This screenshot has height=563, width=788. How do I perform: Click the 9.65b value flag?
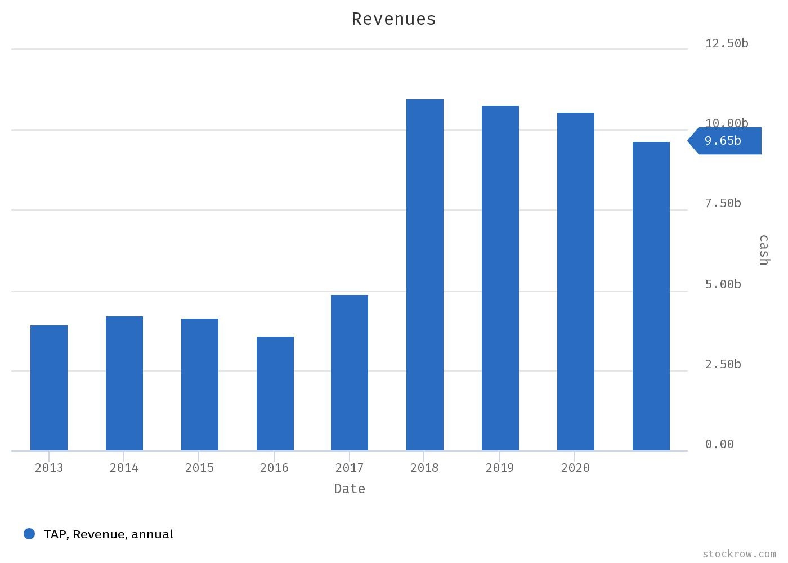(726, 140)
